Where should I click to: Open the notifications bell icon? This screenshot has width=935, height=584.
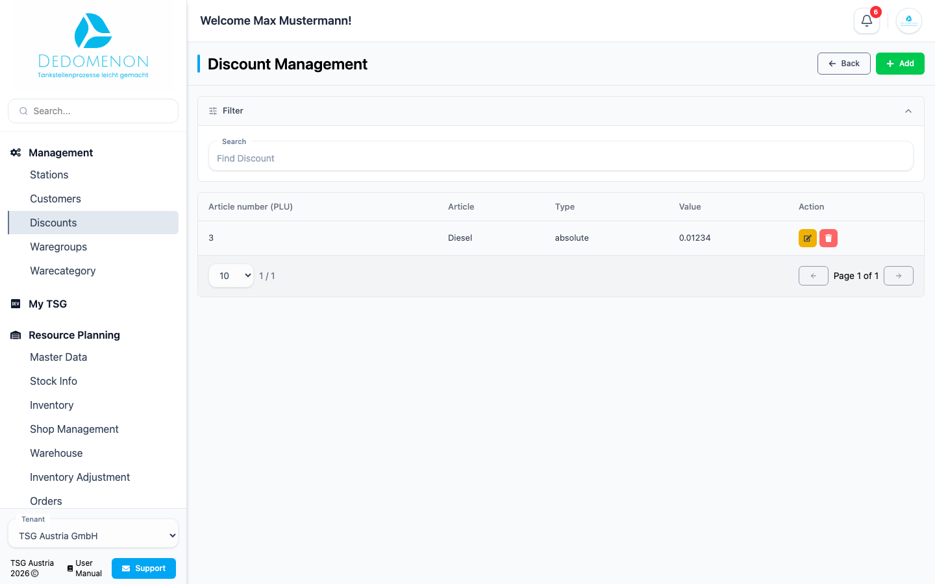[866, 21]
